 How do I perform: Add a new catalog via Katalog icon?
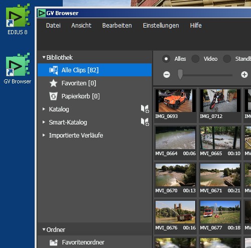click(x=145, y=109)
